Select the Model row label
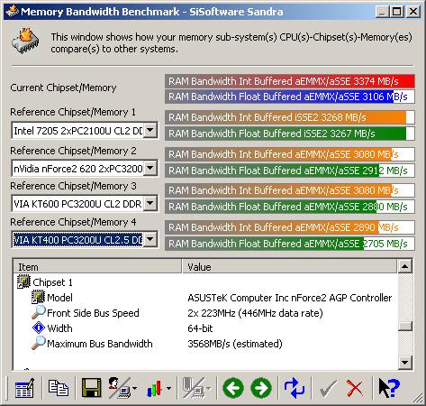Screen dimensions: 426x406 click(x=59, y=298)
